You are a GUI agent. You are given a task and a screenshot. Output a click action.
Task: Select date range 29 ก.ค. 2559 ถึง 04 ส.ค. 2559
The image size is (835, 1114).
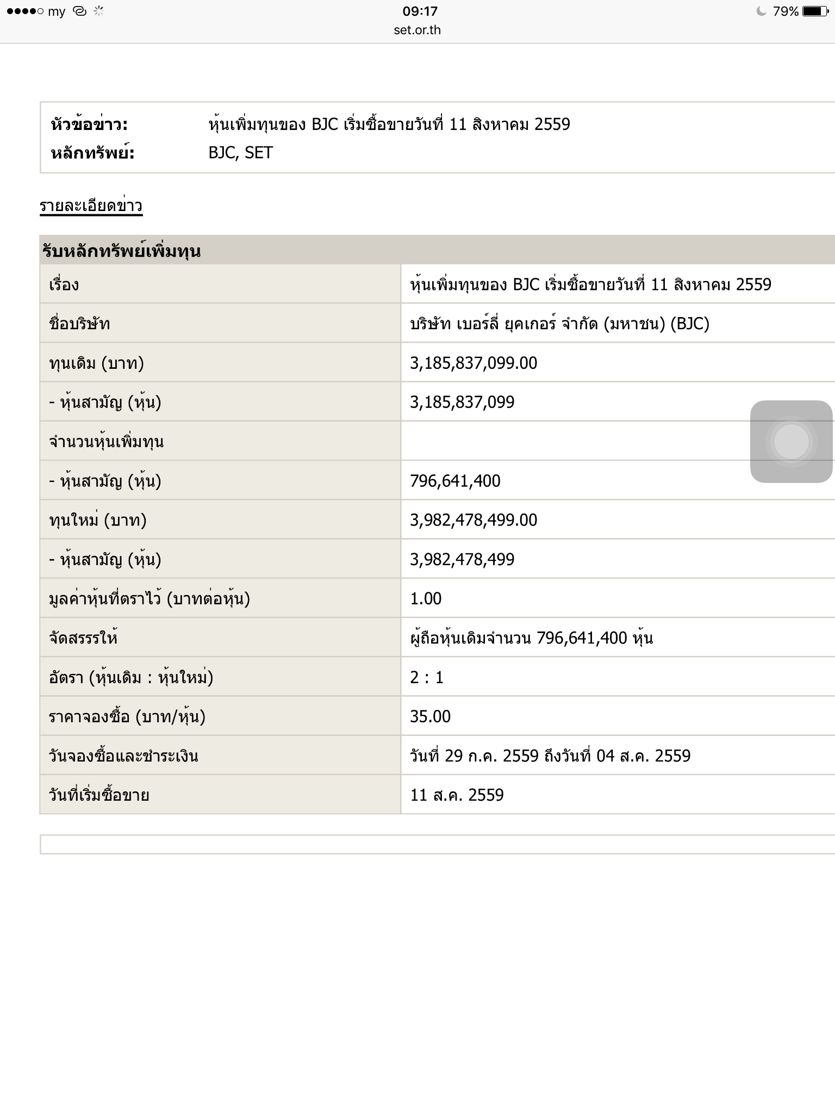(x=550, y=756)
